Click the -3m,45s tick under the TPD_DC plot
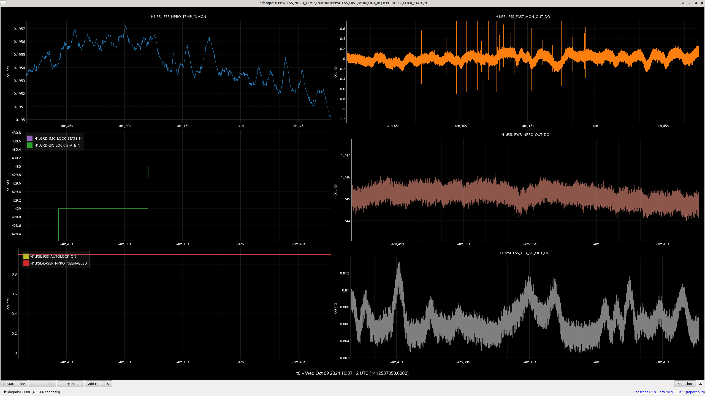 (662, 362)
